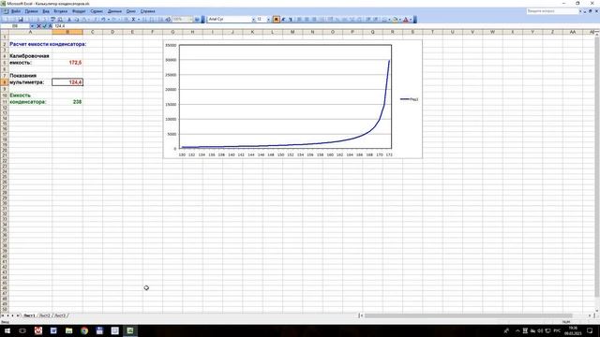
Task: Show hidden tray icons with the chevron
Action: click(517, 330)
